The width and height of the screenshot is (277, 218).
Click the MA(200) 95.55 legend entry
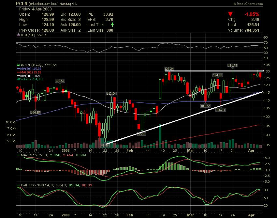tap(31, 72)
